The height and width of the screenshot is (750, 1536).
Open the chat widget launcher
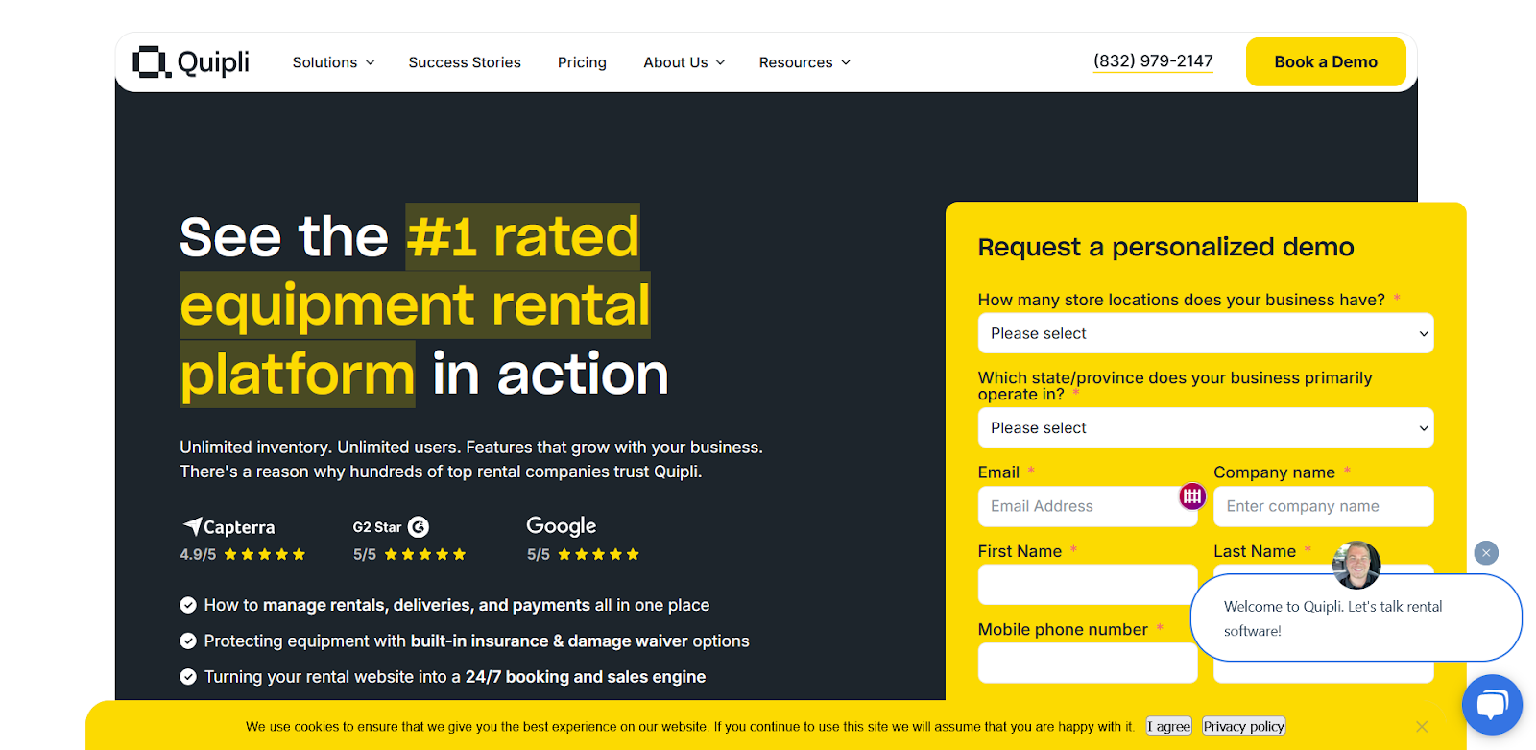[x=1492, y=705]
